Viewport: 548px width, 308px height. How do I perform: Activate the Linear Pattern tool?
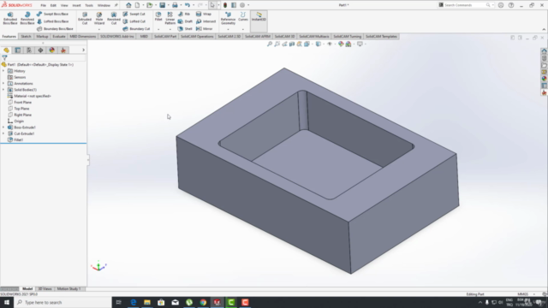pyautogui.click(x=170, y=18)
